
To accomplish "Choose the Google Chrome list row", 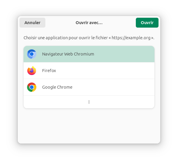I will click(x=89, y=87).
